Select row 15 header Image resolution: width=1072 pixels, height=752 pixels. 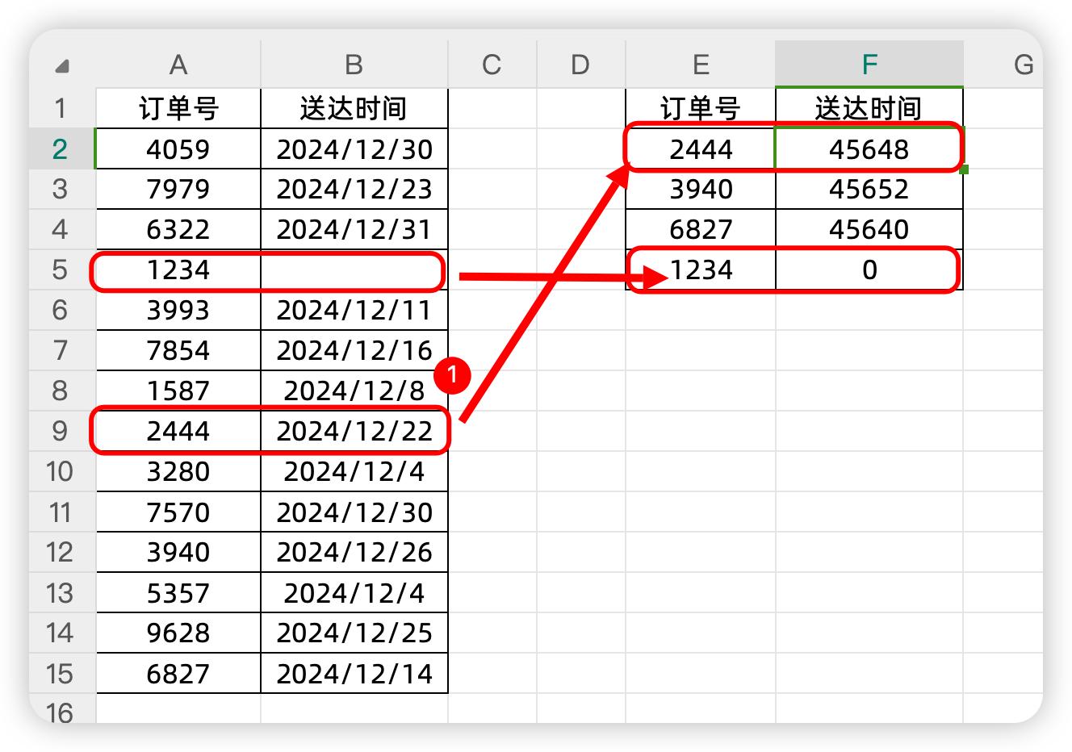(x=61, y=673)
